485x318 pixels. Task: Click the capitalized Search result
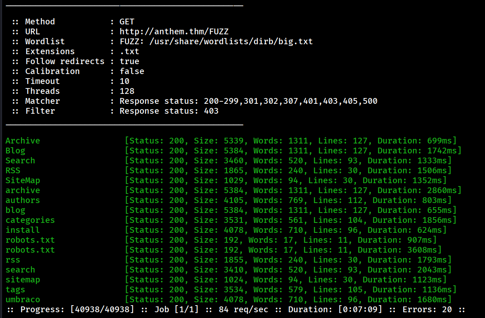20,160
